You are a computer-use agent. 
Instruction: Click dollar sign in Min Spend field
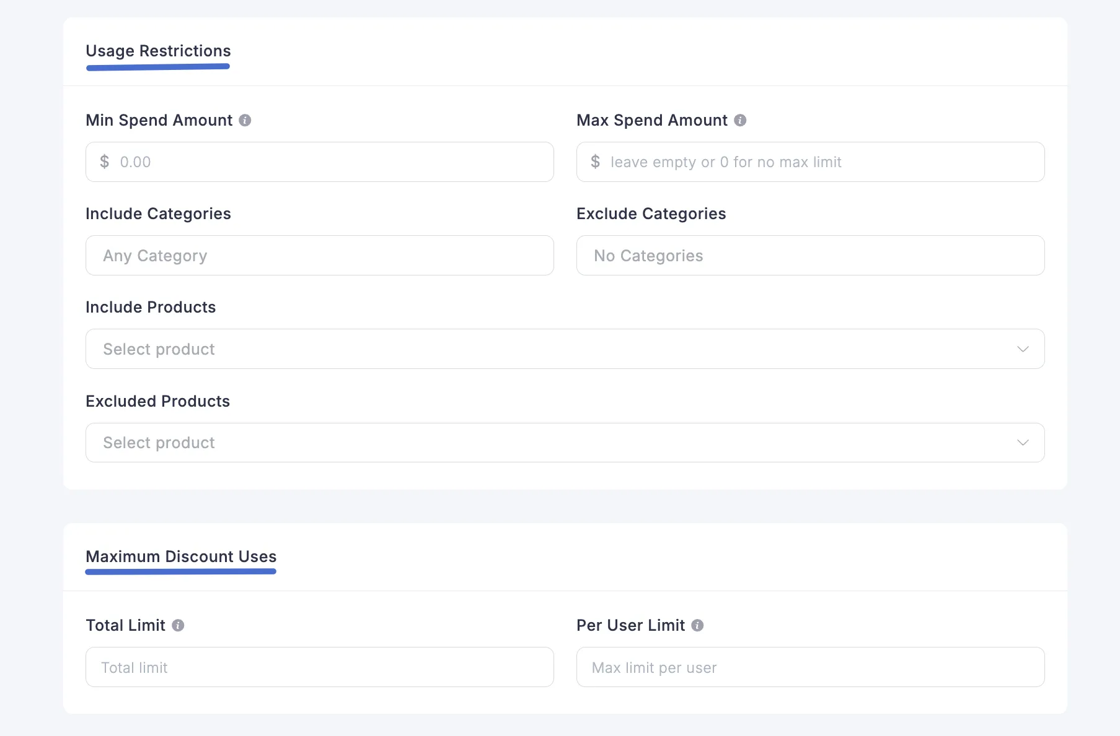(x=105, y=162)
